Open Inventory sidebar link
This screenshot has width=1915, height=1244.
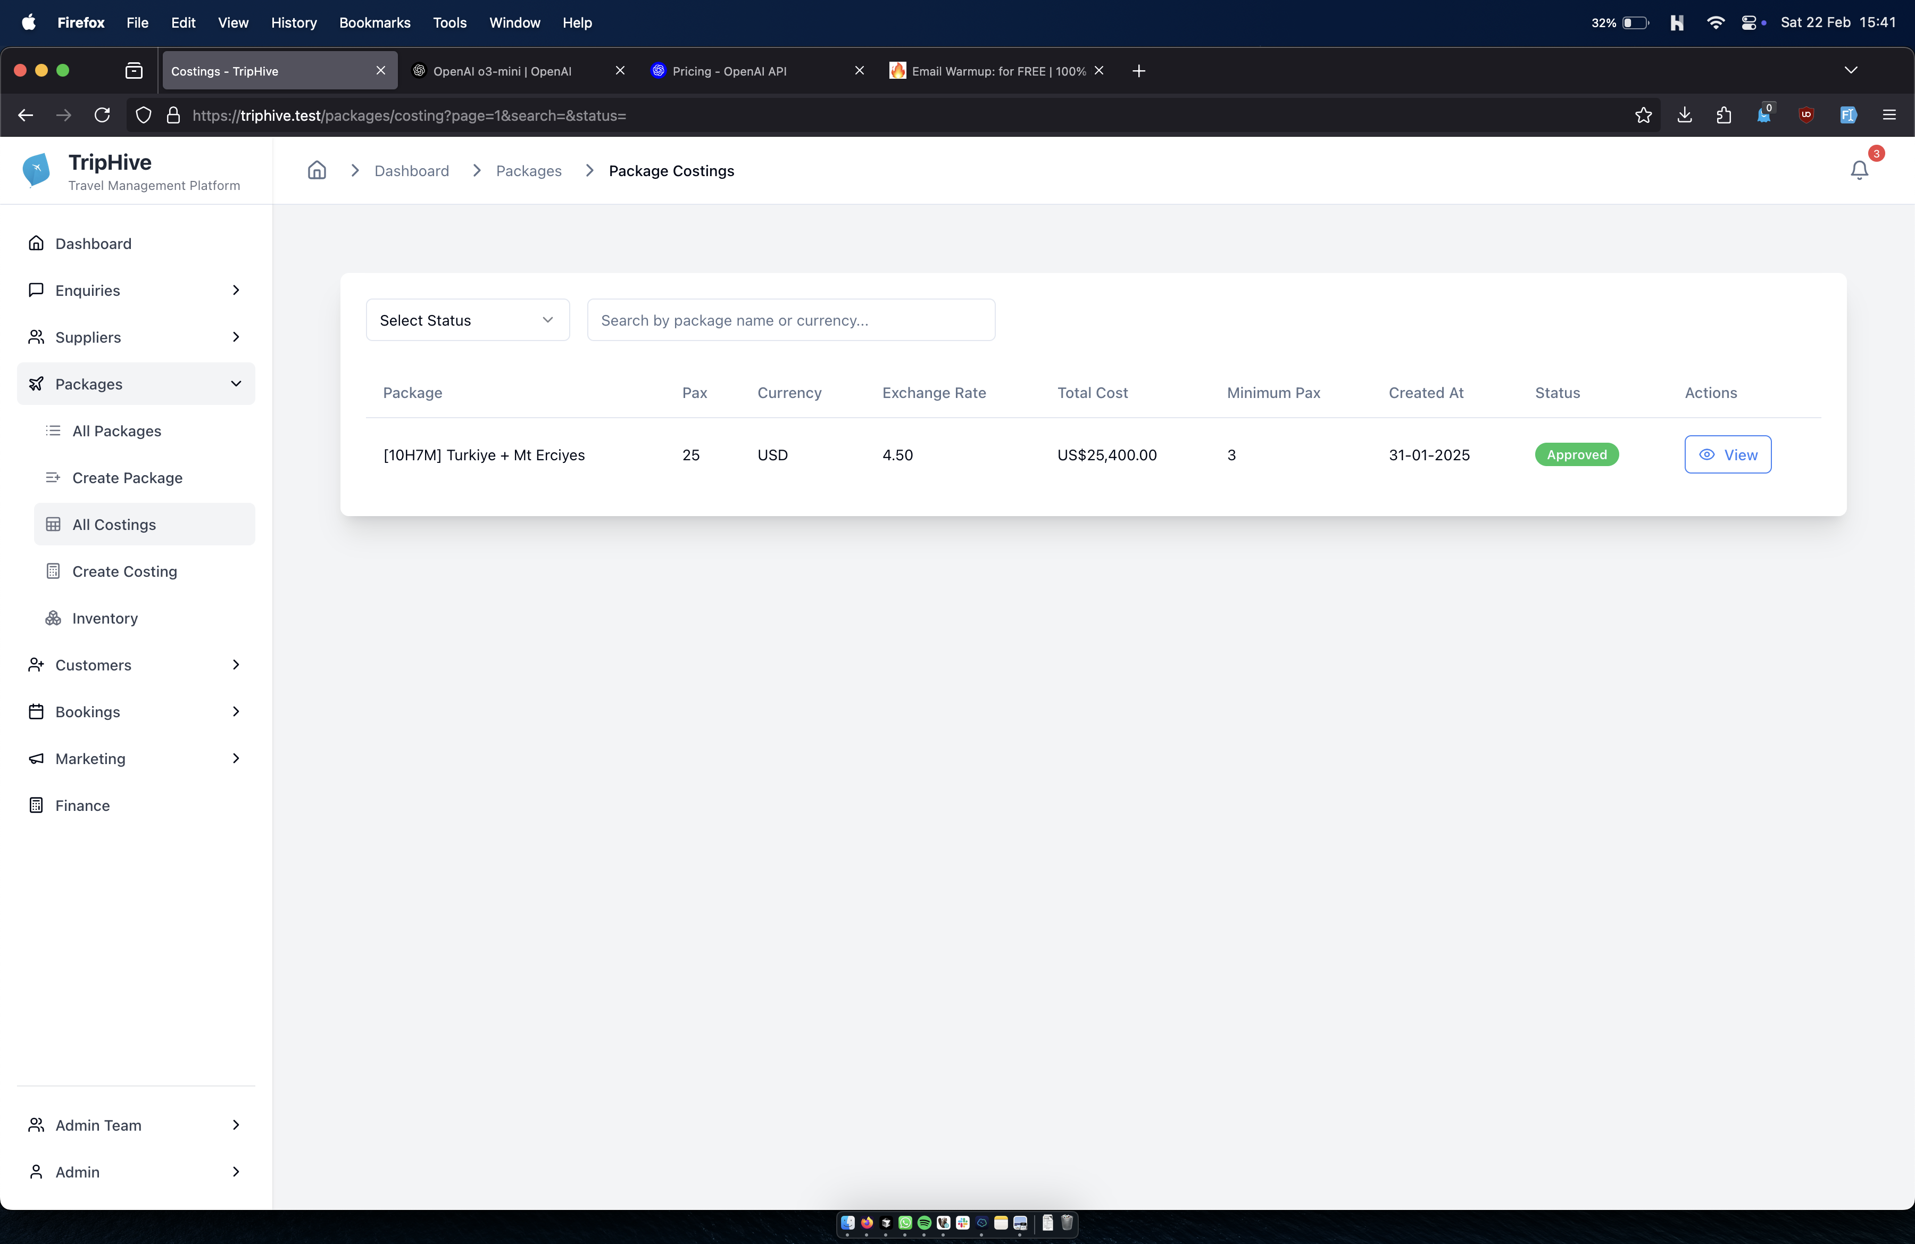144,618
